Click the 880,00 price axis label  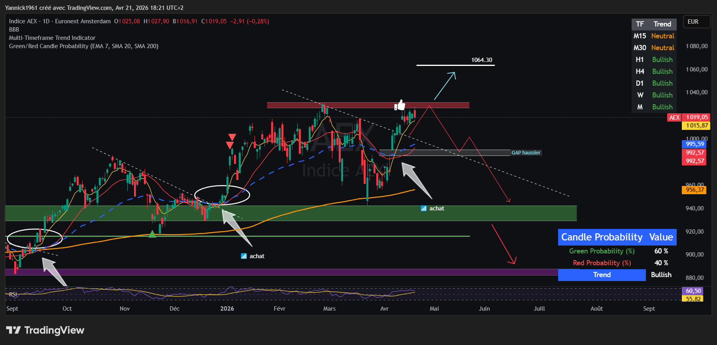tap(694, 278)
